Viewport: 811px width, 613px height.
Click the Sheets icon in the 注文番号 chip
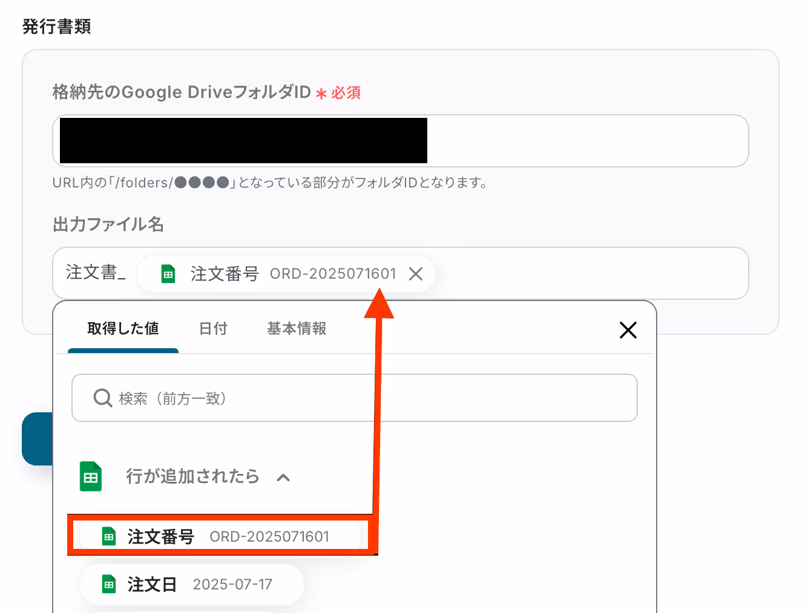[x=168, y=274]
